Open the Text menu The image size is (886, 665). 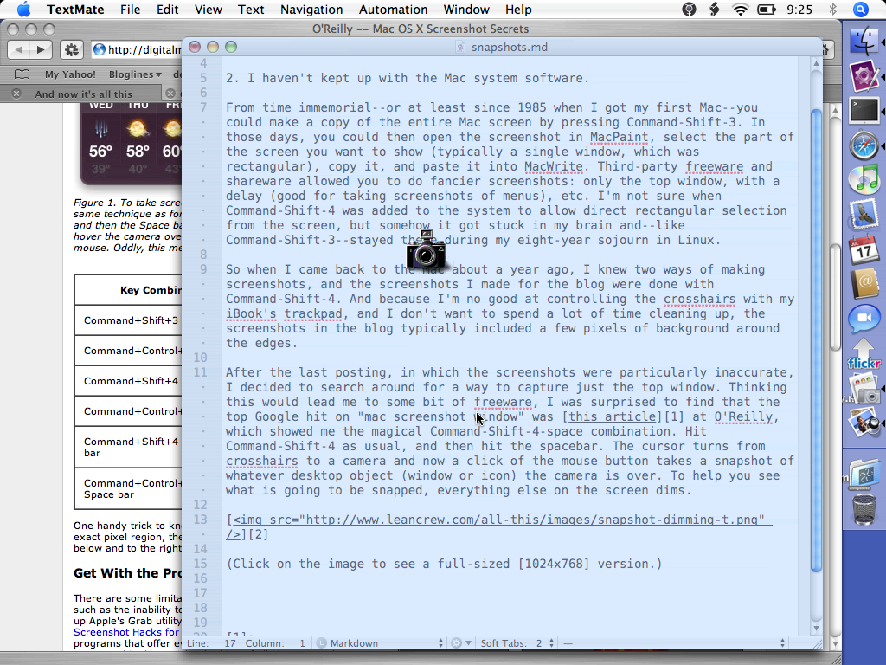click(251, 10)
